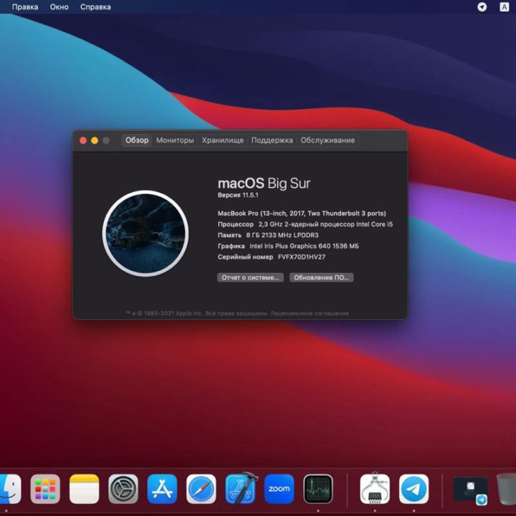Select the Обзор tab

point(137,140)
